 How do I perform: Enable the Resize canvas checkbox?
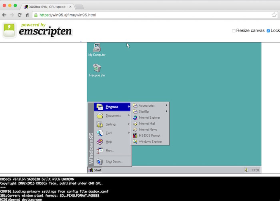tap(234, 31)
